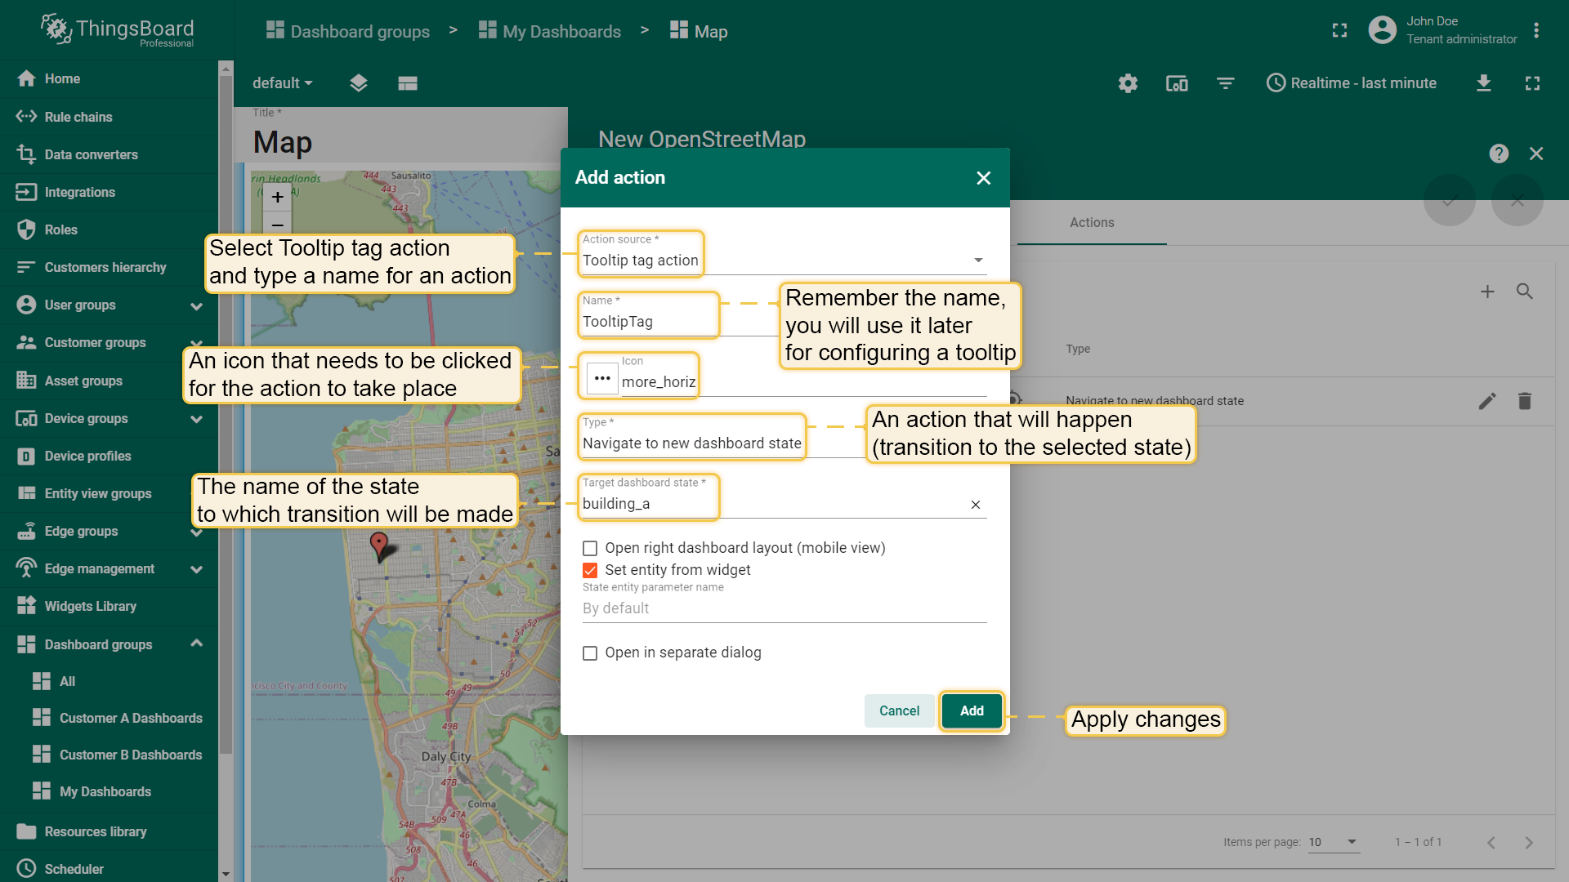1569x882 pixels.
Task: Select Customer B Dashboards
Action: tap(109, 755)
